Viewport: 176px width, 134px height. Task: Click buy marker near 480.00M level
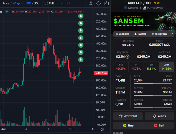pos(81,31)
